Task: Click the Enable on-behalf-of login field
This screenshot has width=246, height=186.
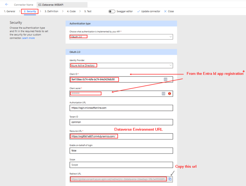Action: [x=121, y=150]
